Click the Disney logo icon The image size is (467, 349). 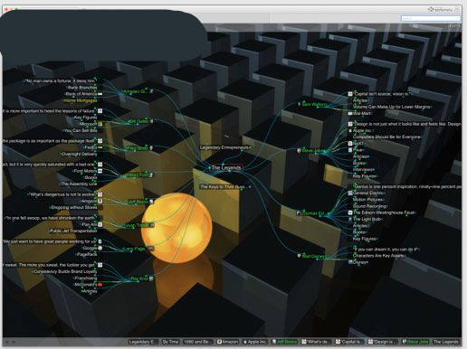point(350,262)
